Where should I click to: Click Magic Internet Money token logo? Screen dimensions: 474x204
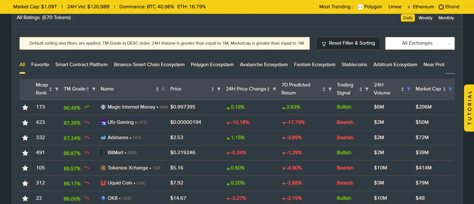103,107
